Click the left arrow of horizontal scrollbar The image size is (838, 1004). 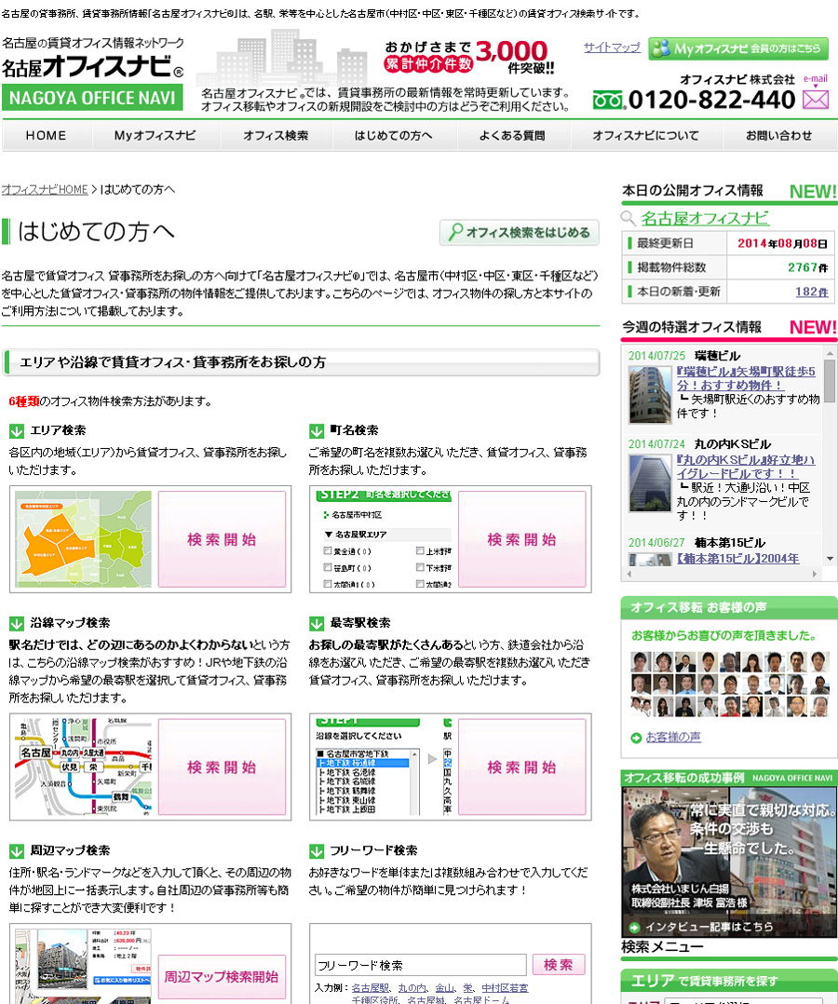pos(628,574)
